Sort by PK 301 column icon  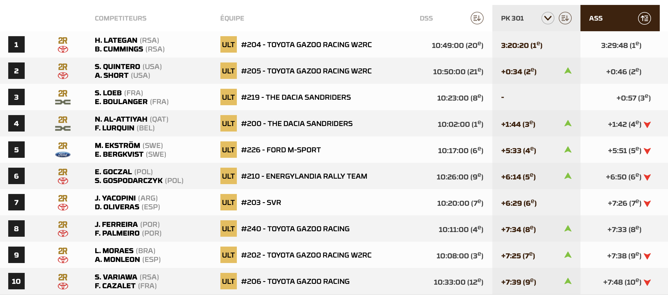click(565, 18)
